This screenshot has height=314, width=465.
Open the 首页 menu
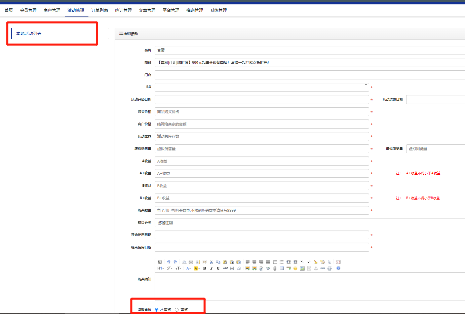pos(9,10)
